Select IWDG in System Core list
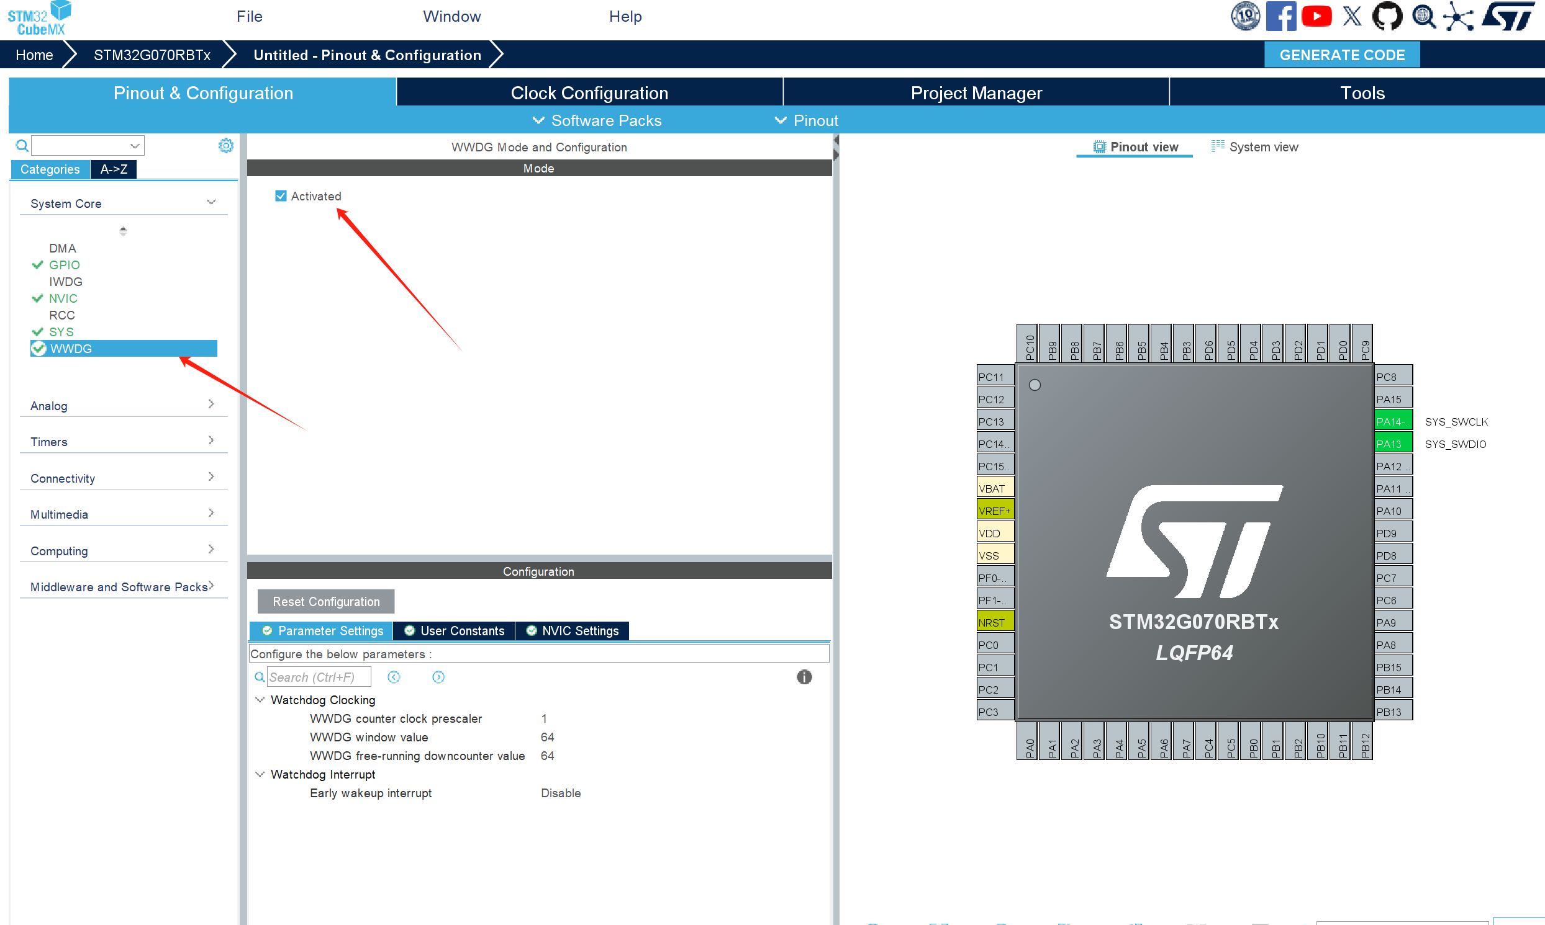This screenshot has width=1545, height=925. (65, 282)
